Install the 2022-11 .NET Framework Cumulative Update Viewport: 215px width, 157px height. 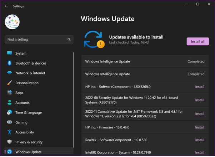tap(200, 114)
